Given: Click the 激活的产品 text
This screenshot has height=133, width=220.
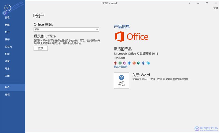Looking at the screenshot, I should click(x=123, y=49).
